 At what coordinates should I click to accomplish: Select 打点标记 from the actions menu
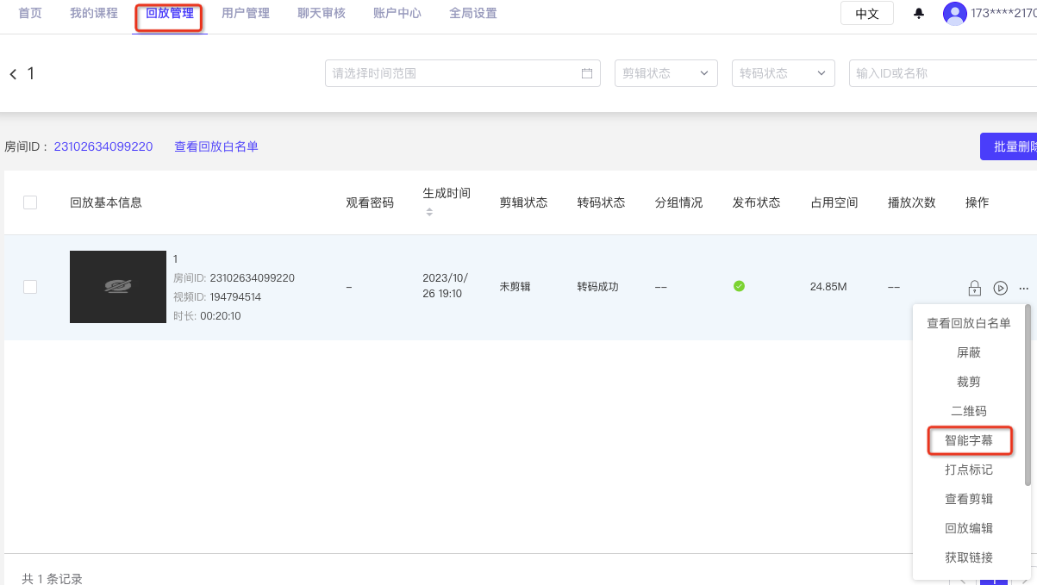[x=969, y=470]
